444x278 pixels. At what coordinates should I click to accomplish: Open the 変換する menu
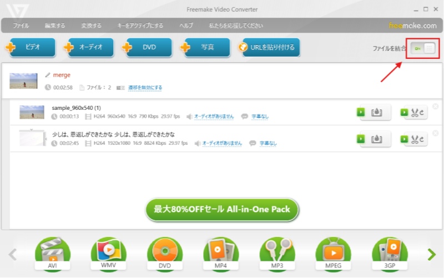[x=91, y=26]
